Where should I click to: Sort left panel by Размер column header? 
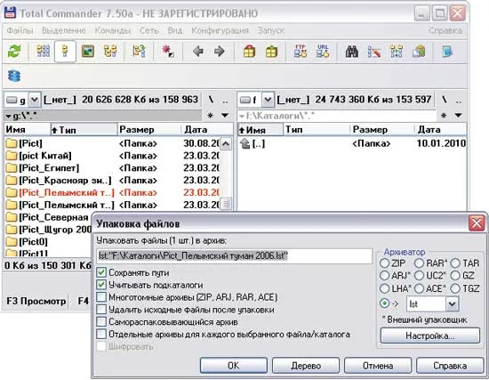148,129
